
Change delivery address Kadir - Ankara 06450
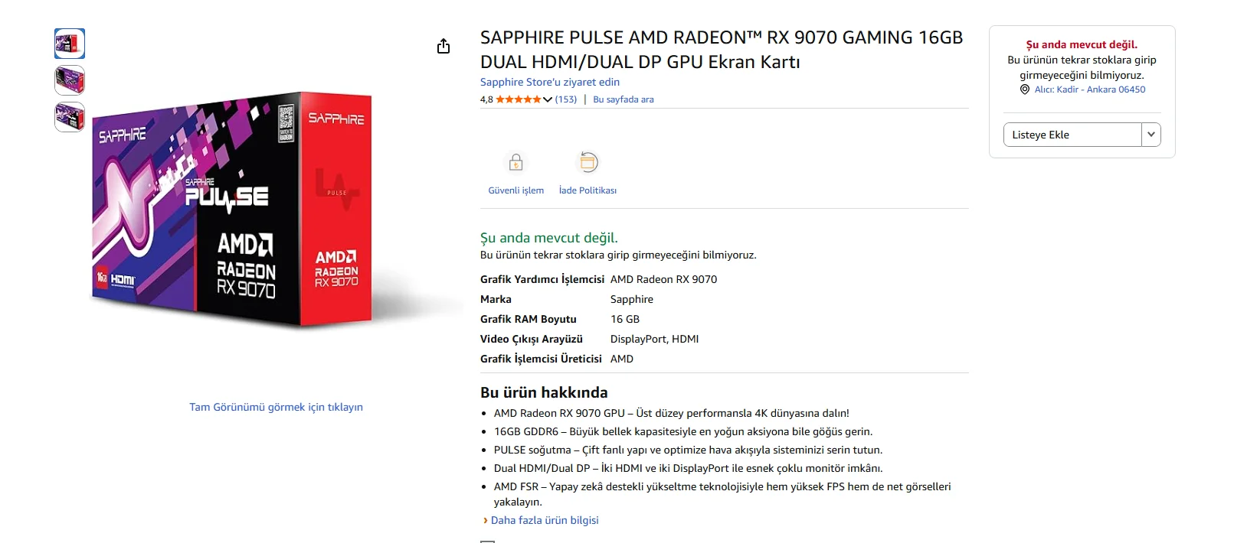pos(1090,89)
